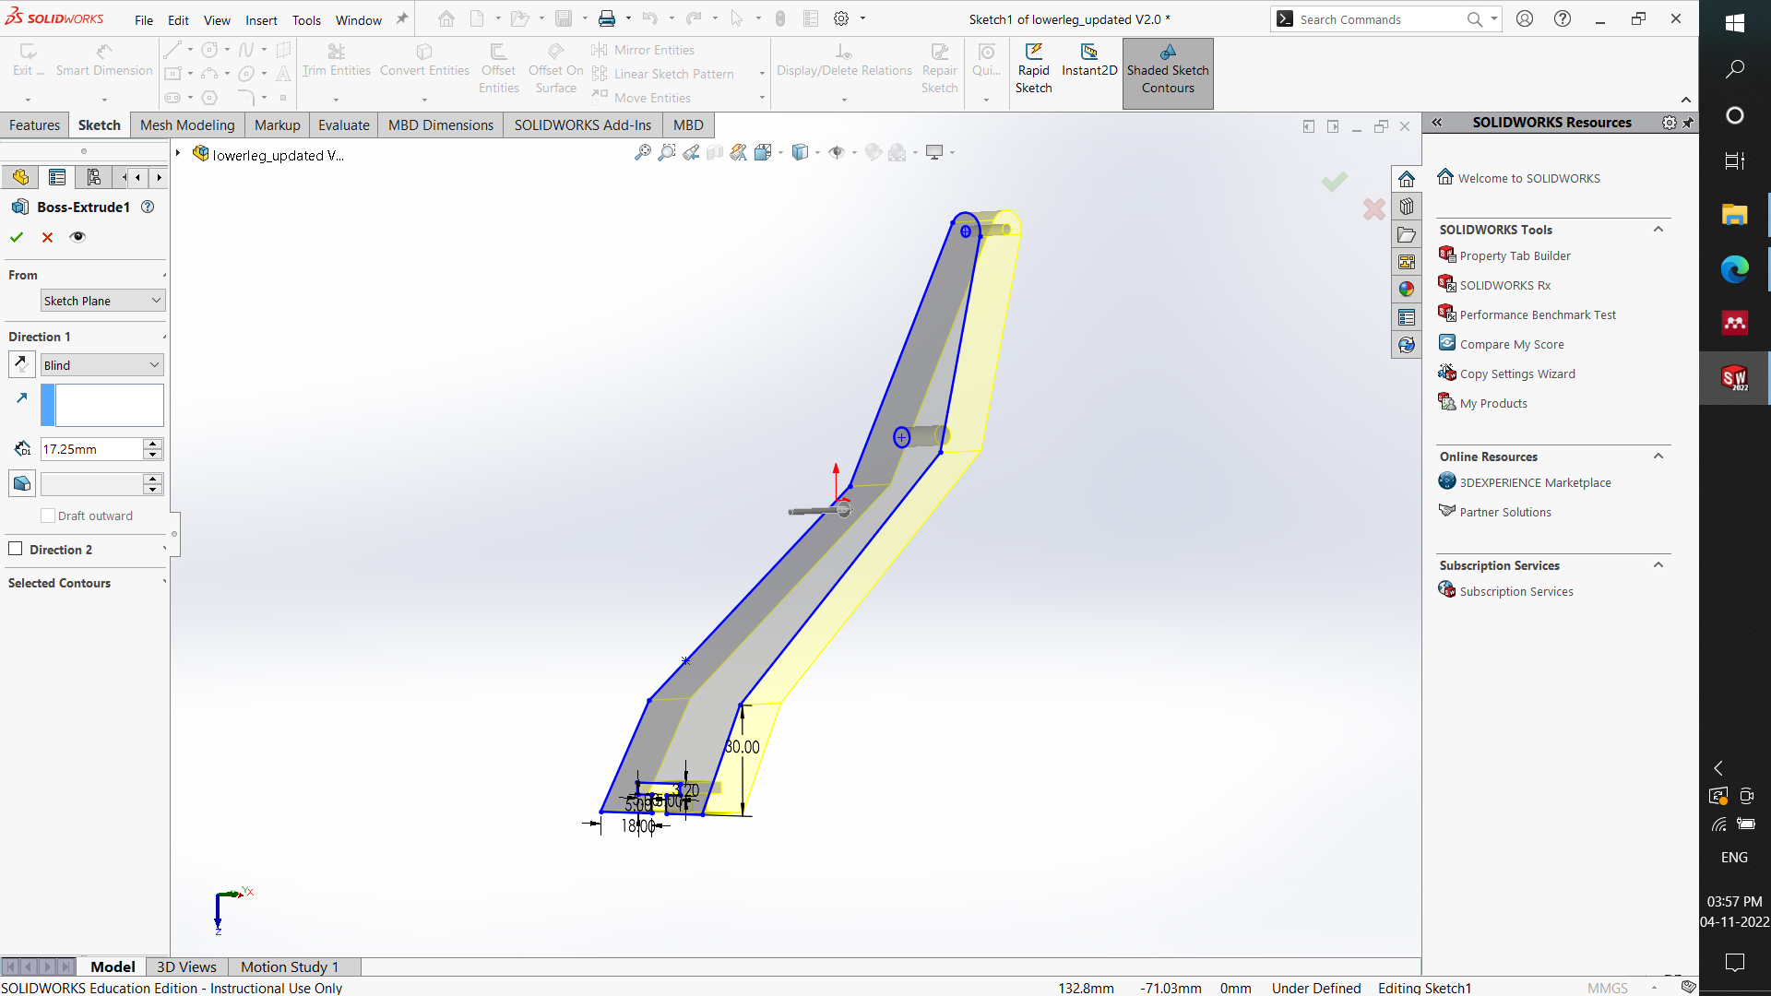Toggle Shaded Sketch Contours button
1771x996 pixels.
[1167, 73]
